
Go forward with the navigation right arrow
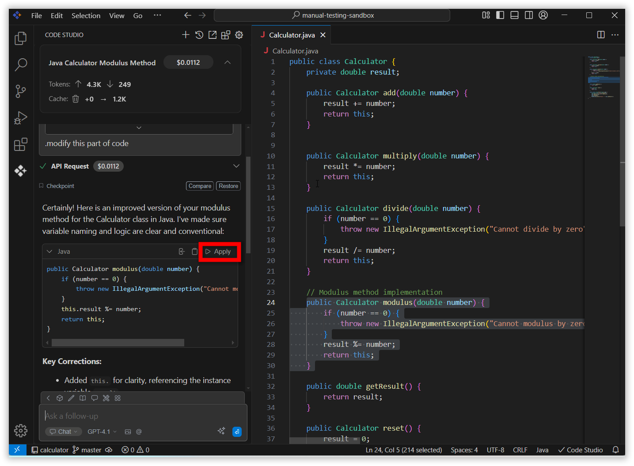pyautogui.click(x=202, y=15)
